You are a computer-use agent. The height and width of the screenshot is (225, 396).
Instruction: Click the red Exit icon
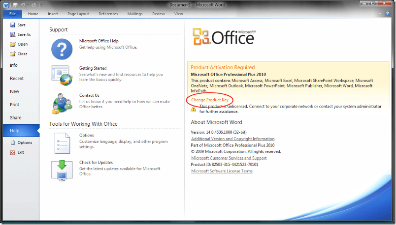(13, 152)
